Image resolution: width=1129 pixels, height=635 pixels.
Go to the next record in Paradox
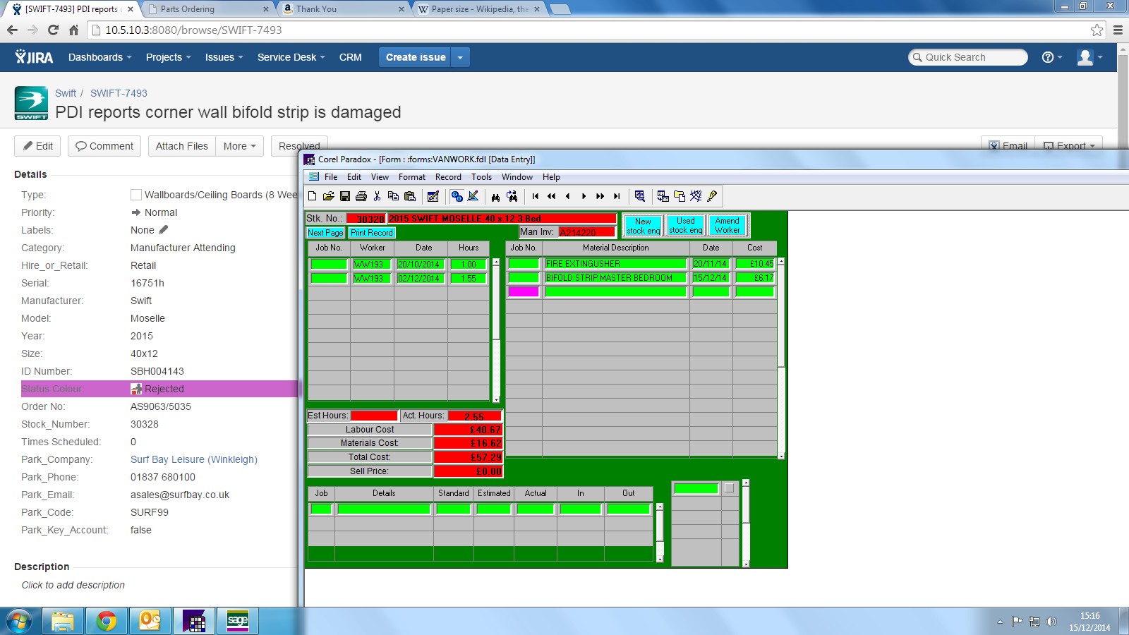[x=584, y=196]
